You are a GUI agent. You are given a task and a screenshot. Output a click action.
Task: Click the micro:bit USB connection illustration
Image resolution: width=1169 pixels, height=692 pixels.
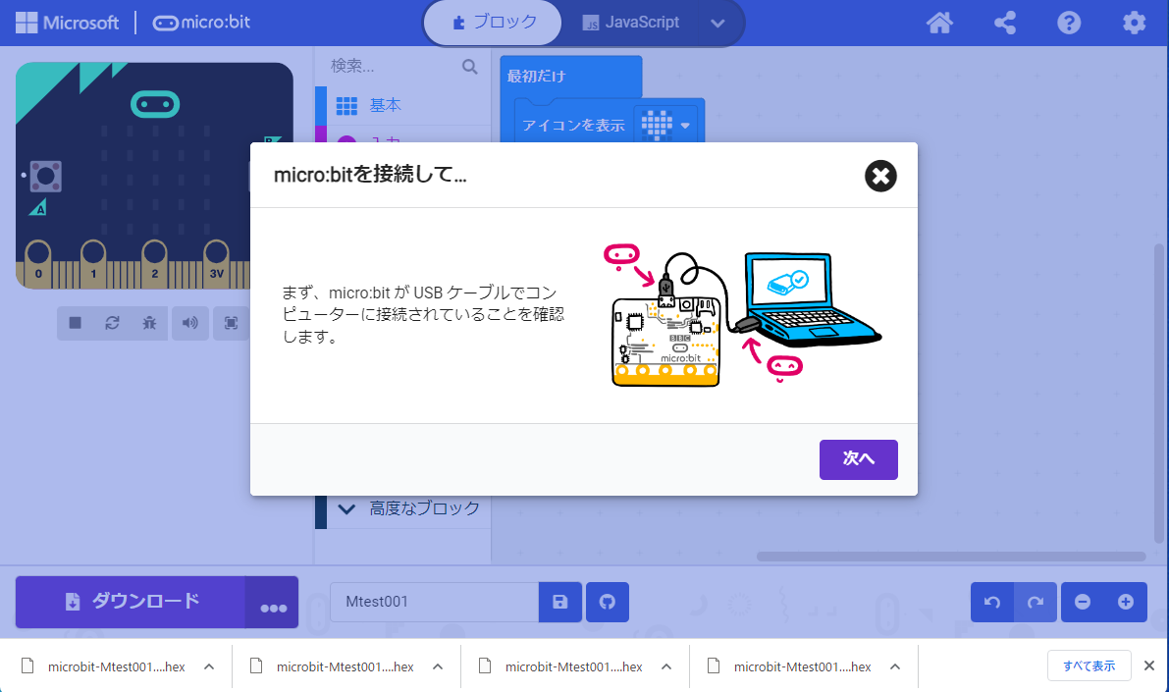(x=743, y=315)
